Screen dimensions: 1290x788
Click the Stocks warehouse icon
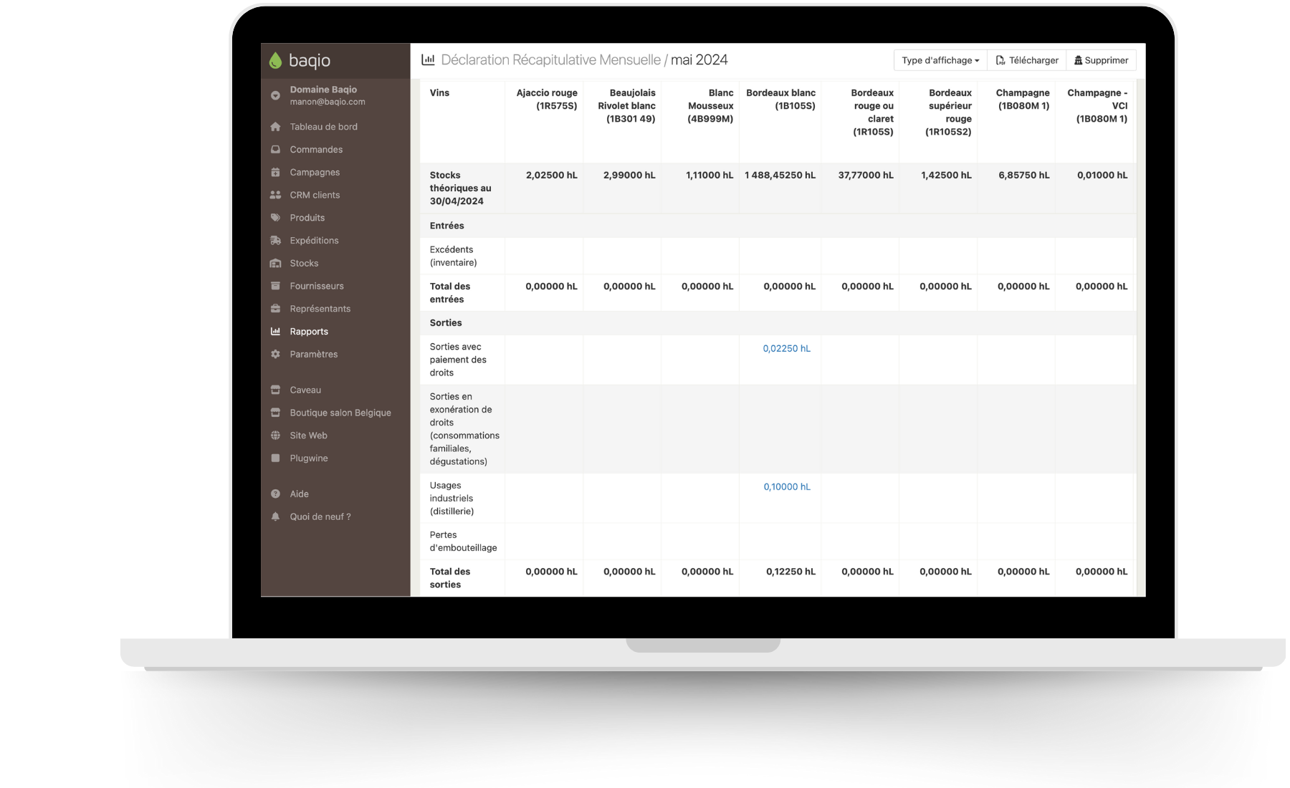275,264
